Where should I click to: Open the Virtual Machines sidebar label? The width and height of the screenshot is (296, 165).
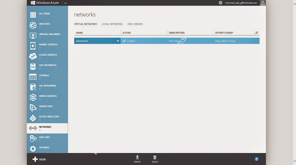click(x=50, y=34)
